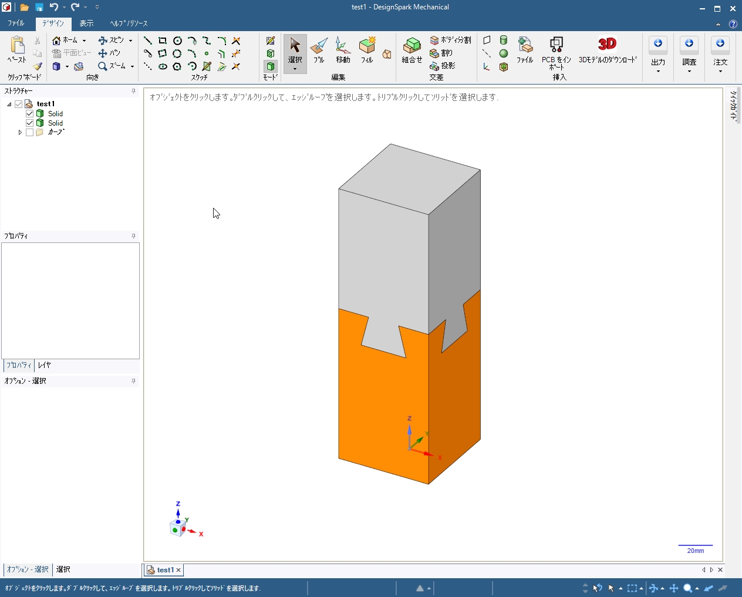Open the insert File (ファイル) tool
Screen dimensions: 742x597
point(525,50)
